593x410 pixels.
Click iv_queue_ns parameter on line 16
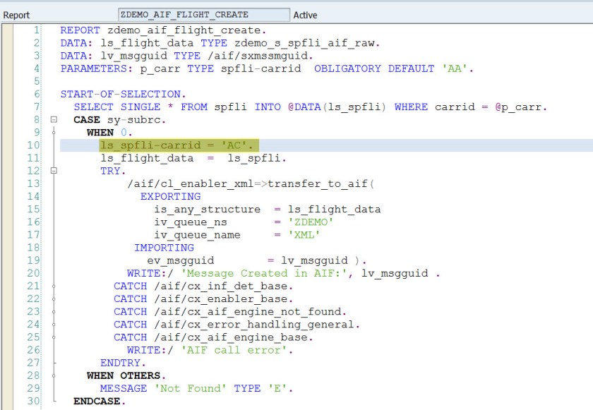(x=190, y=222)
